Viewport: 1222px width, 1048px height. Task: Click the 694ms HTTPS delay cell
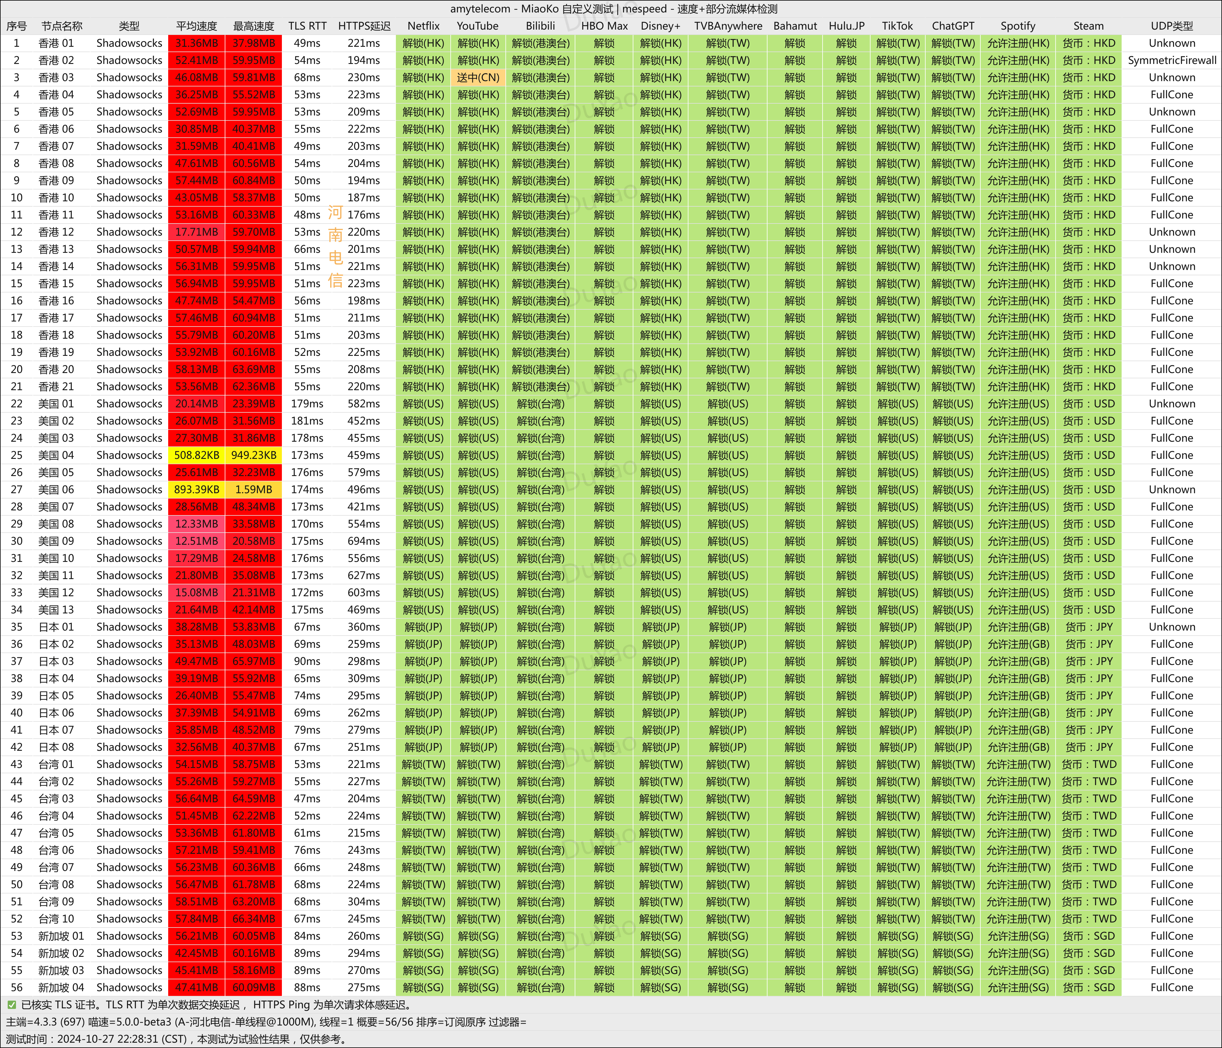tap(363, 541)
